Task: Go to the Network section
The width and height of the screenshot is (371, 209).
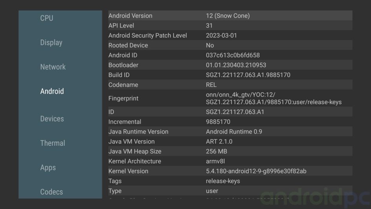Action: click(x=53, y=67)
